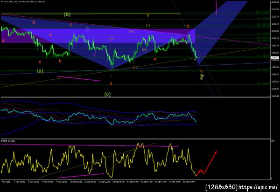Click the 13 Apr 22:00 time label
This screenshot has height=192, width=280.
pos(105,182)
